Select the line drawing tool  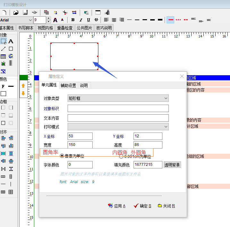pos(3,49)
